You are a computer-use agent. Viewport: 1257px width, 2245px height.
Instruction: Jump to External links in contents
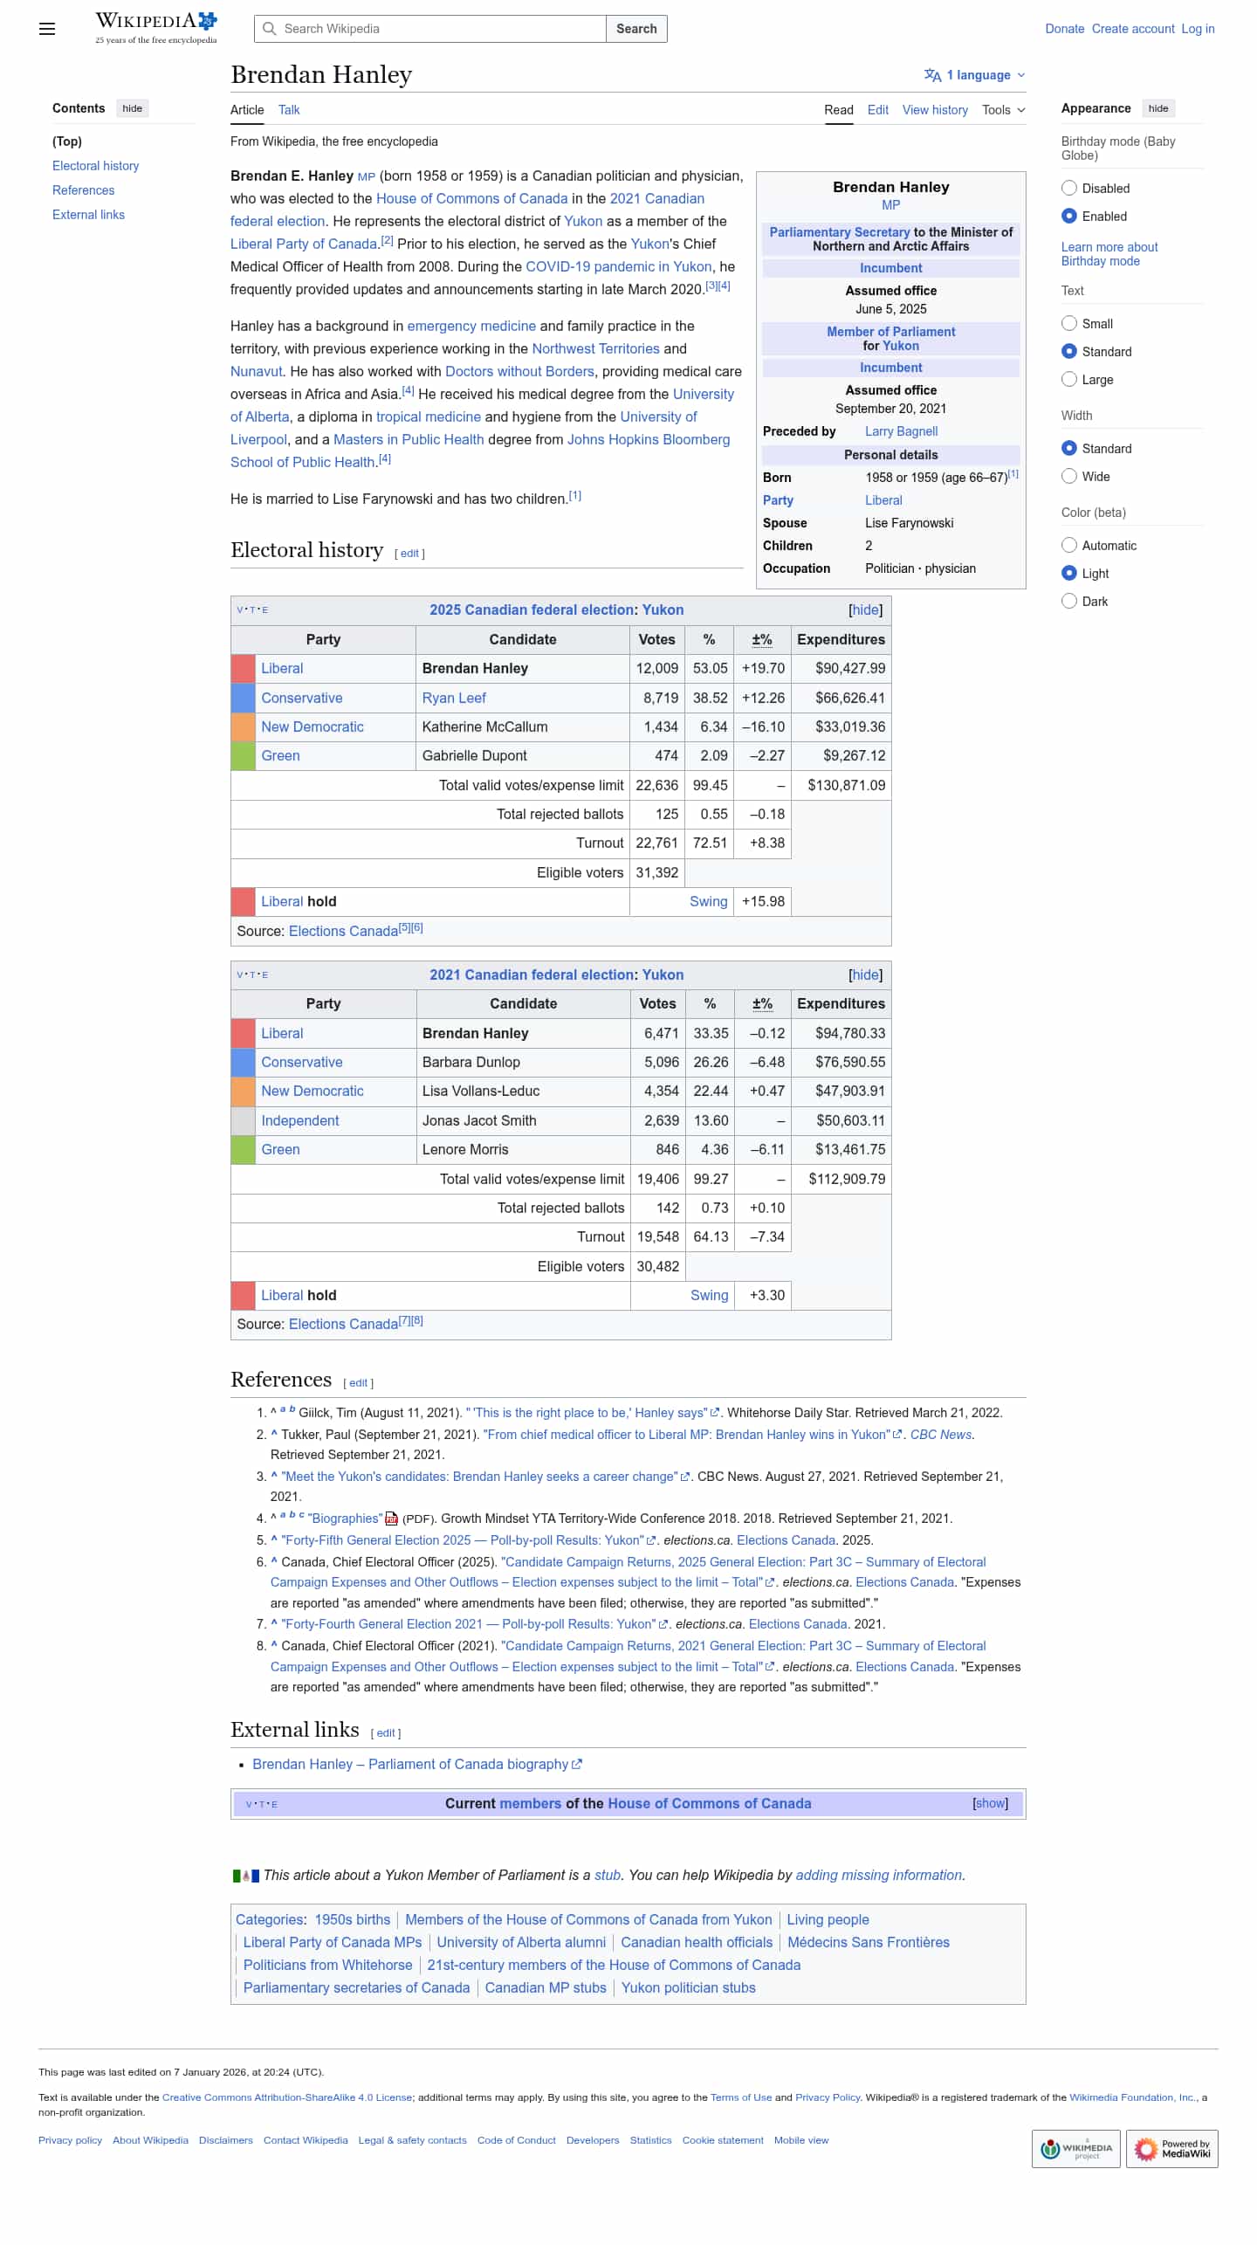(x=88, y=215)
